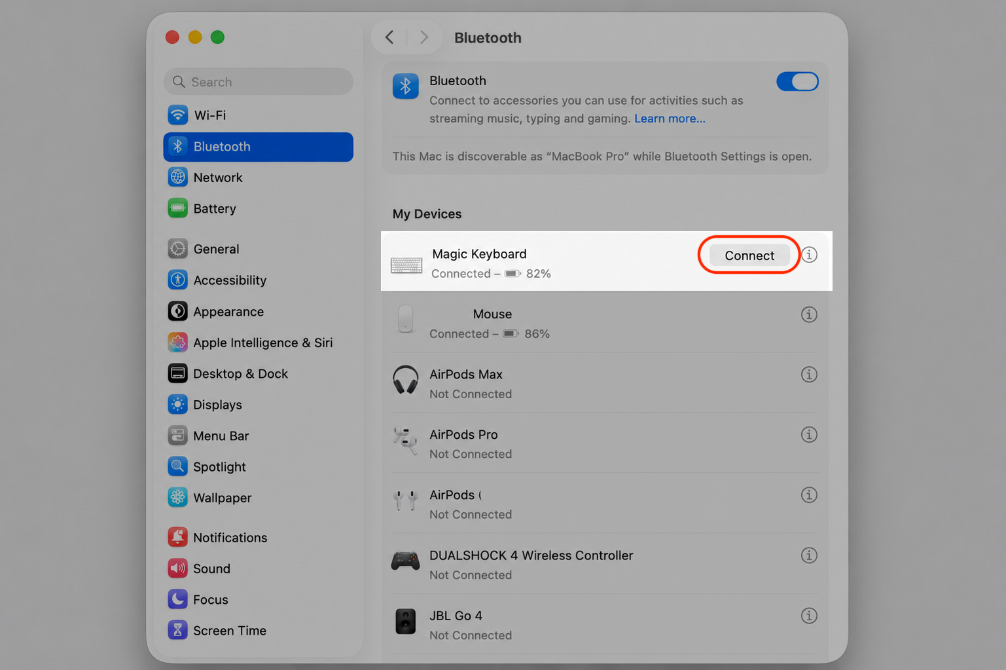Open Accessibility settings
1006x670 pixels.
coord(258,280)
